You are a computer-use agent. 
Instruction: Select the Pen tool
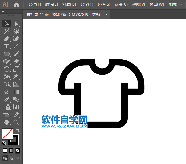pyautogui.click(x=7, y=39)
